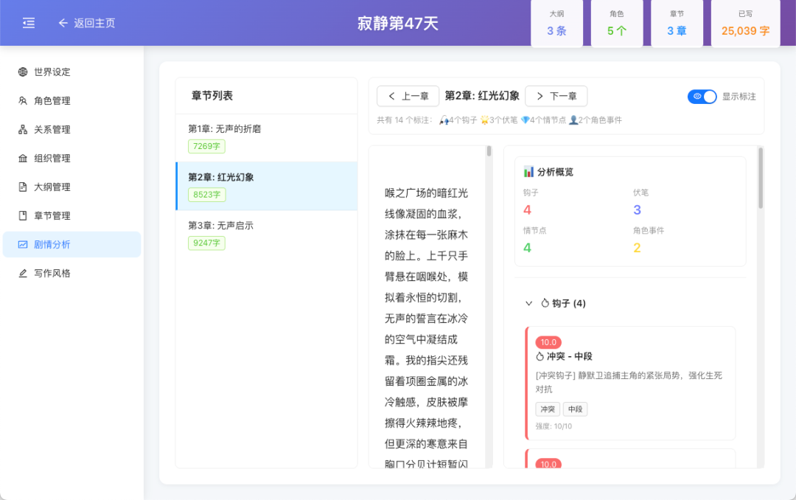796x500 pixels.
Task: Click the sidebar collapse icon top left
Action: [x=29, y=22]
